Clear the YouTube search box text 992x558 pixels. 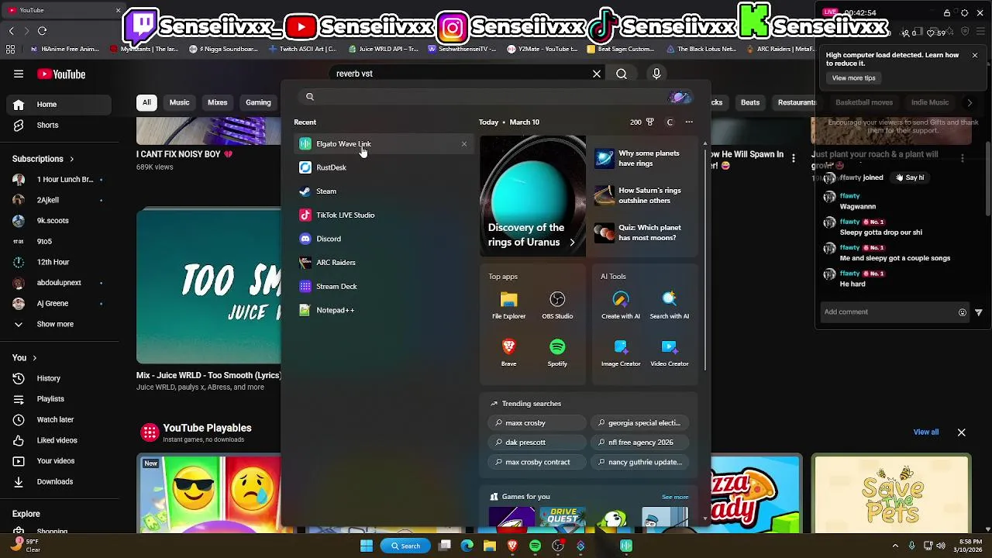click(x=597, y=74)
